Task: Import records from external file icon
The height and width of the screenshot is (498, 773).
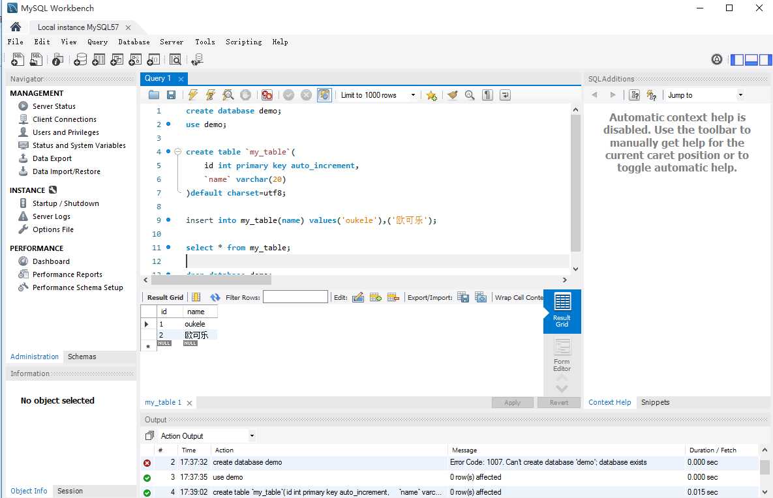Action: pyautogui.click(x=481, y=297)
